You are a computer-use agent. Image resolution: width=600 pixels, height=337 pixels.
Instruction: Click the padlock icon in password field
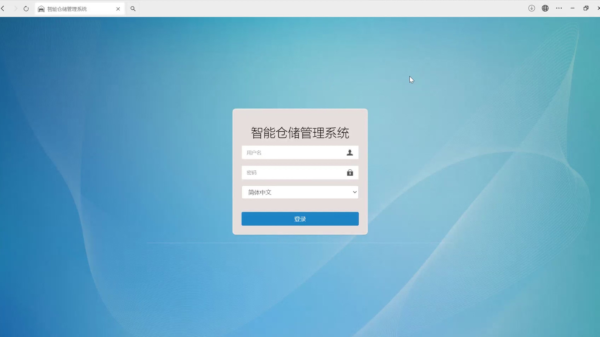click(350, 173)
